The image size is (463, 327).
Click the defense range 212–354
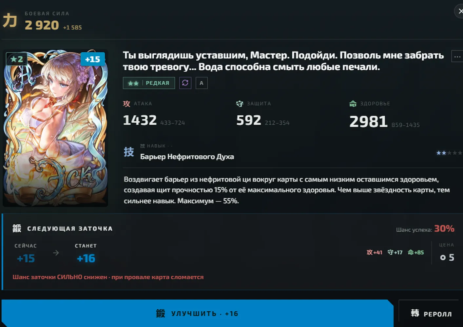pyautogui.click(x=277, y=123)
